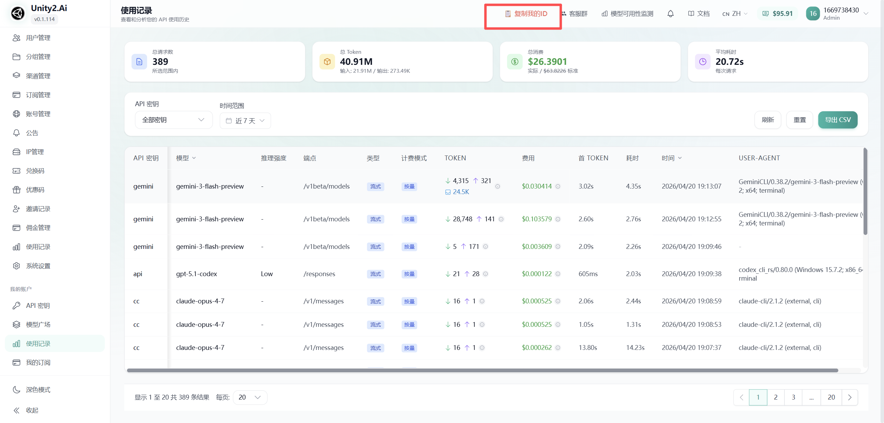Open the 全部密钥 API key dropdown
The width and height of the screenshot is (884, 423).
pyautogui.click(x=173, y=120)
